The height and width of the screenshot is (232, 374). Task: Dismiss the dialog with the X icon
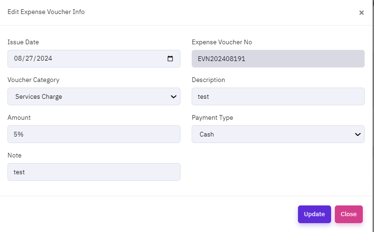tap(361, 13)
